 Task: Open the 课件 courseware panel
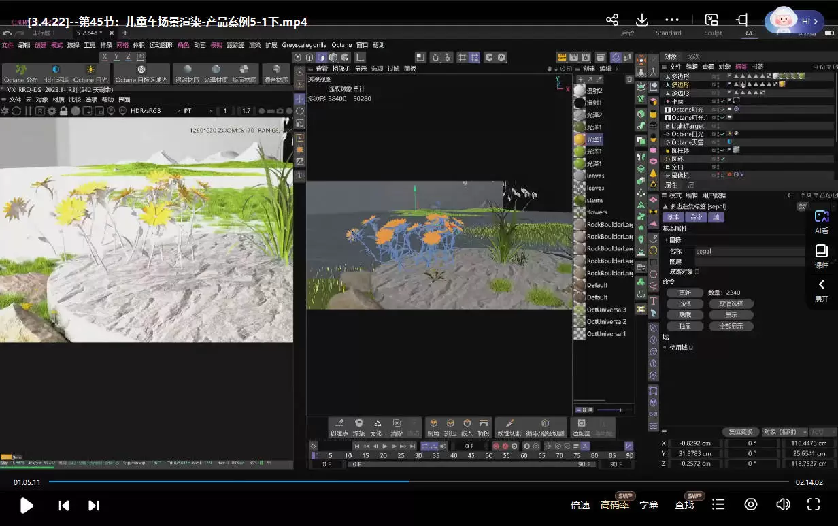(x=822, y=256)
